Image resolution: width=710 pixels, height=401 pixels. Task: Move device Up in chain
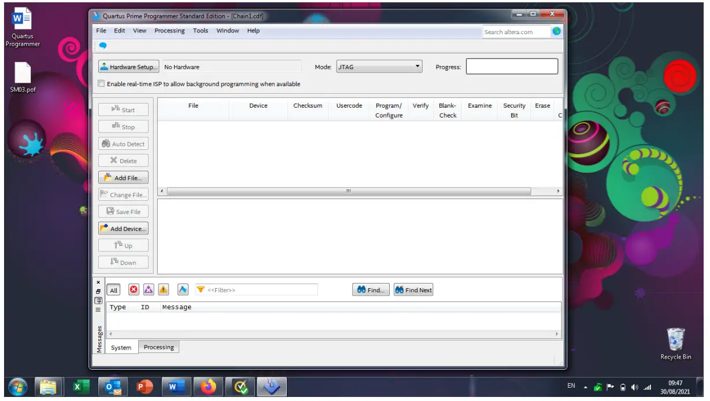tap(123, 245)
